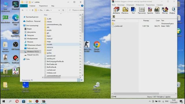The height and width of the screenshot is (104, 185).
Task: Click taskbar search magnifier icon
Action: 10,101
